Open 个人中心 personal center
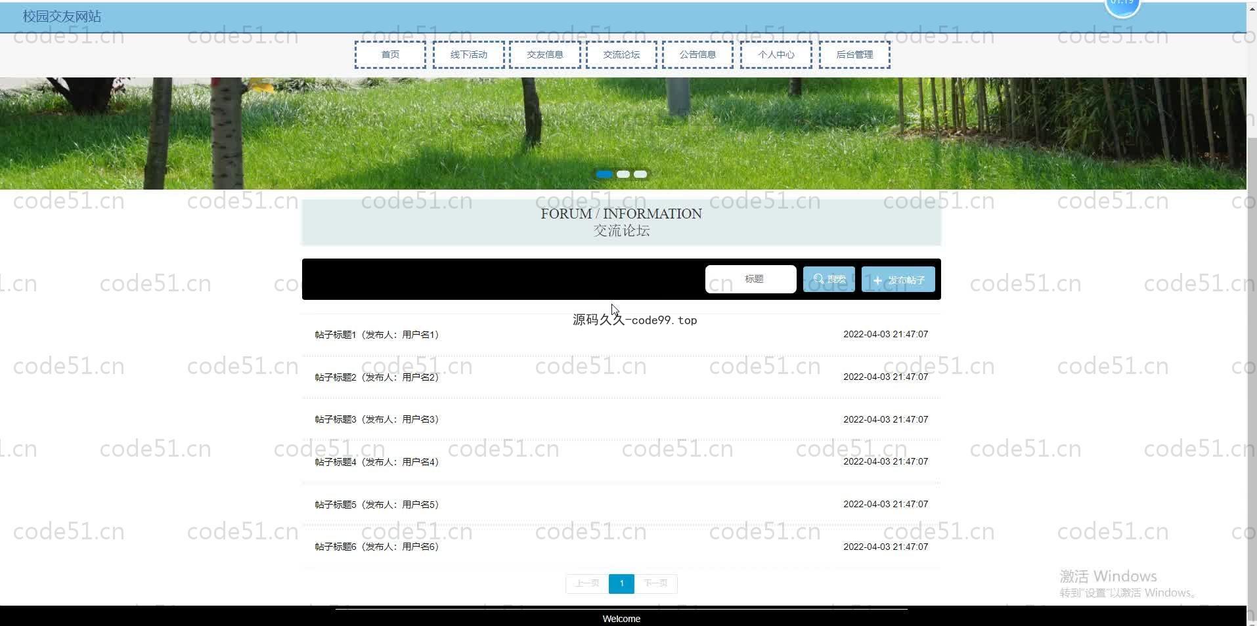1257x626 pixels. click(776, 55)
